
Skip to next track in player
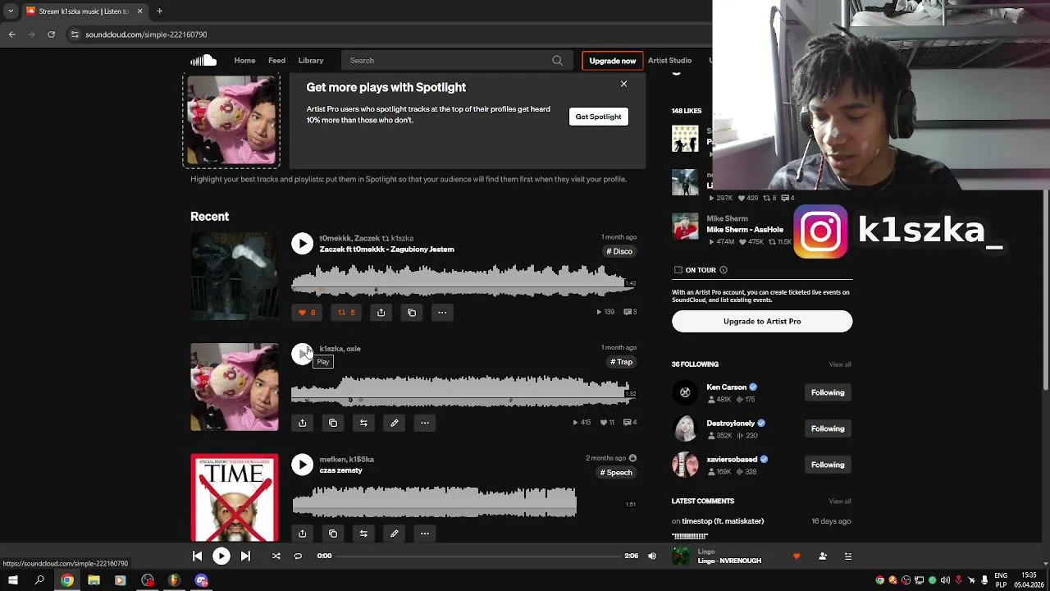[x=245, y=556]
